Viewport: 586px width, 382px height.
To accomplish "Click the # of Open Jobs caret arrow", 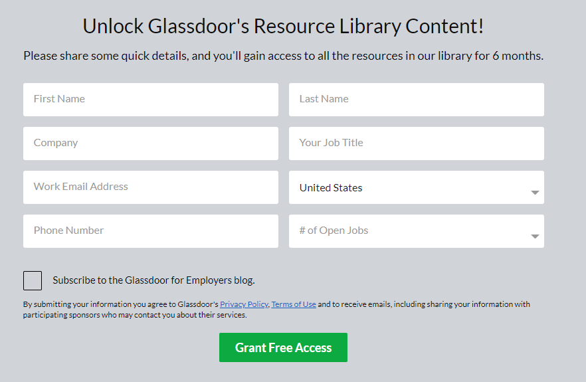I will (x=535, y=237).
